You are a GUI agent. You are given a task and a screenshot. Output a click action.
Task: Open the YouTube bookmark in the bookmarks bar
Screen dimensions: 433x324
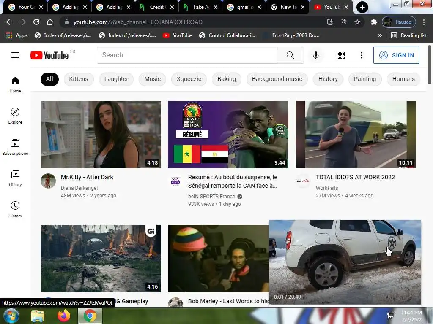coord(177,35)
